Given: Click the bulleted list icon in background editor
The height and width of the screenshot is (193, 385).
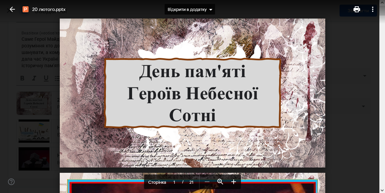Looking at the screenshot, I should tap(57, 78).
